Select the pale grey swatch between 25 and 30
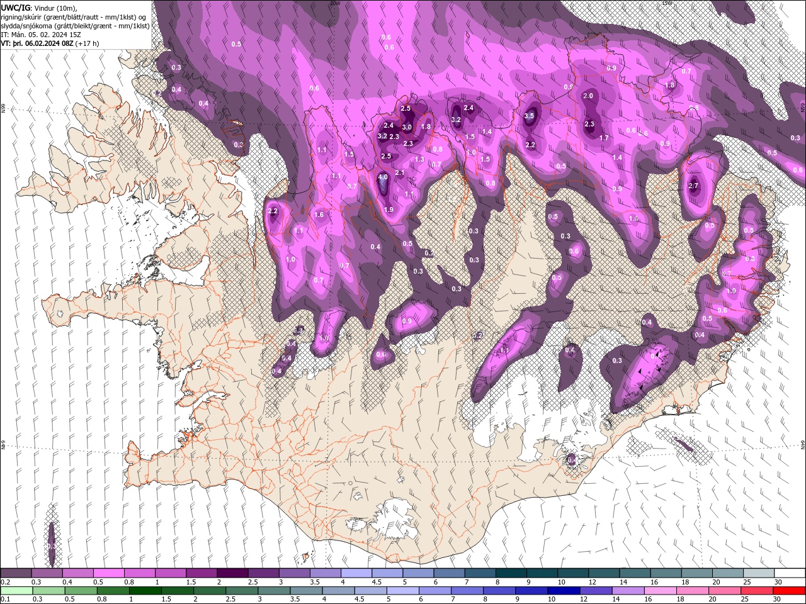Image resolution: width=806 pixels, height=604 pixels. [x=759, y=573]
